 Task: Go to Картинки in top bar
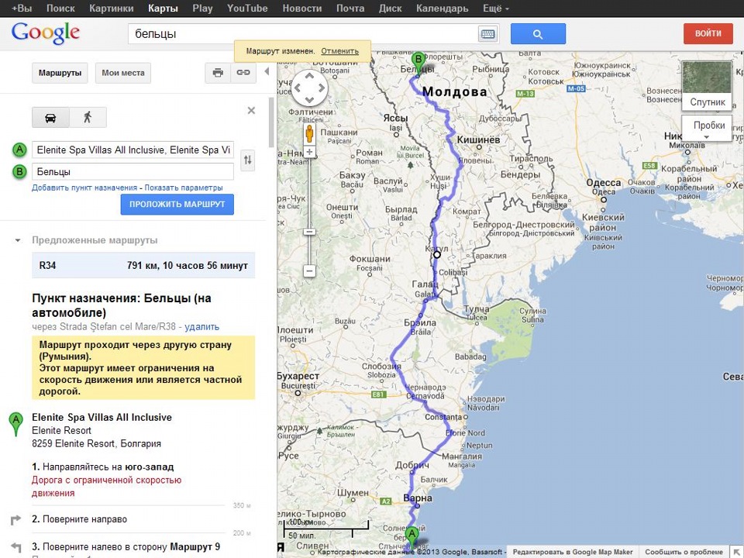[x=112, y=9]
